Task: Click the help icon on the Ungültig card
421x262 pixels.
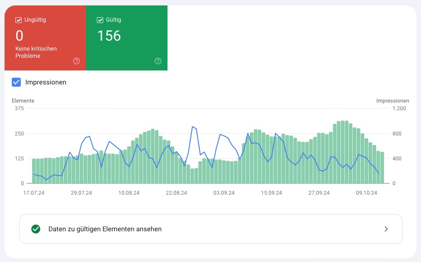Action: 77,61
